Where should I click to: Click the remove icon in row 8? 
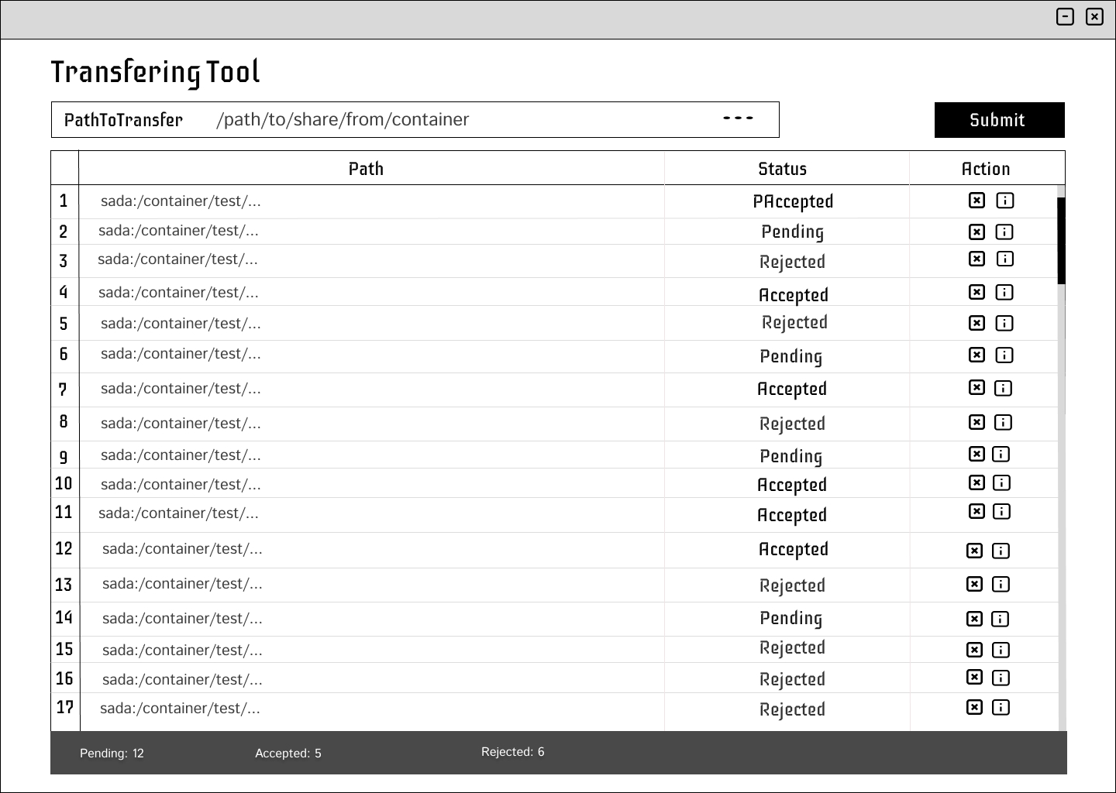(x=976, y=422)
